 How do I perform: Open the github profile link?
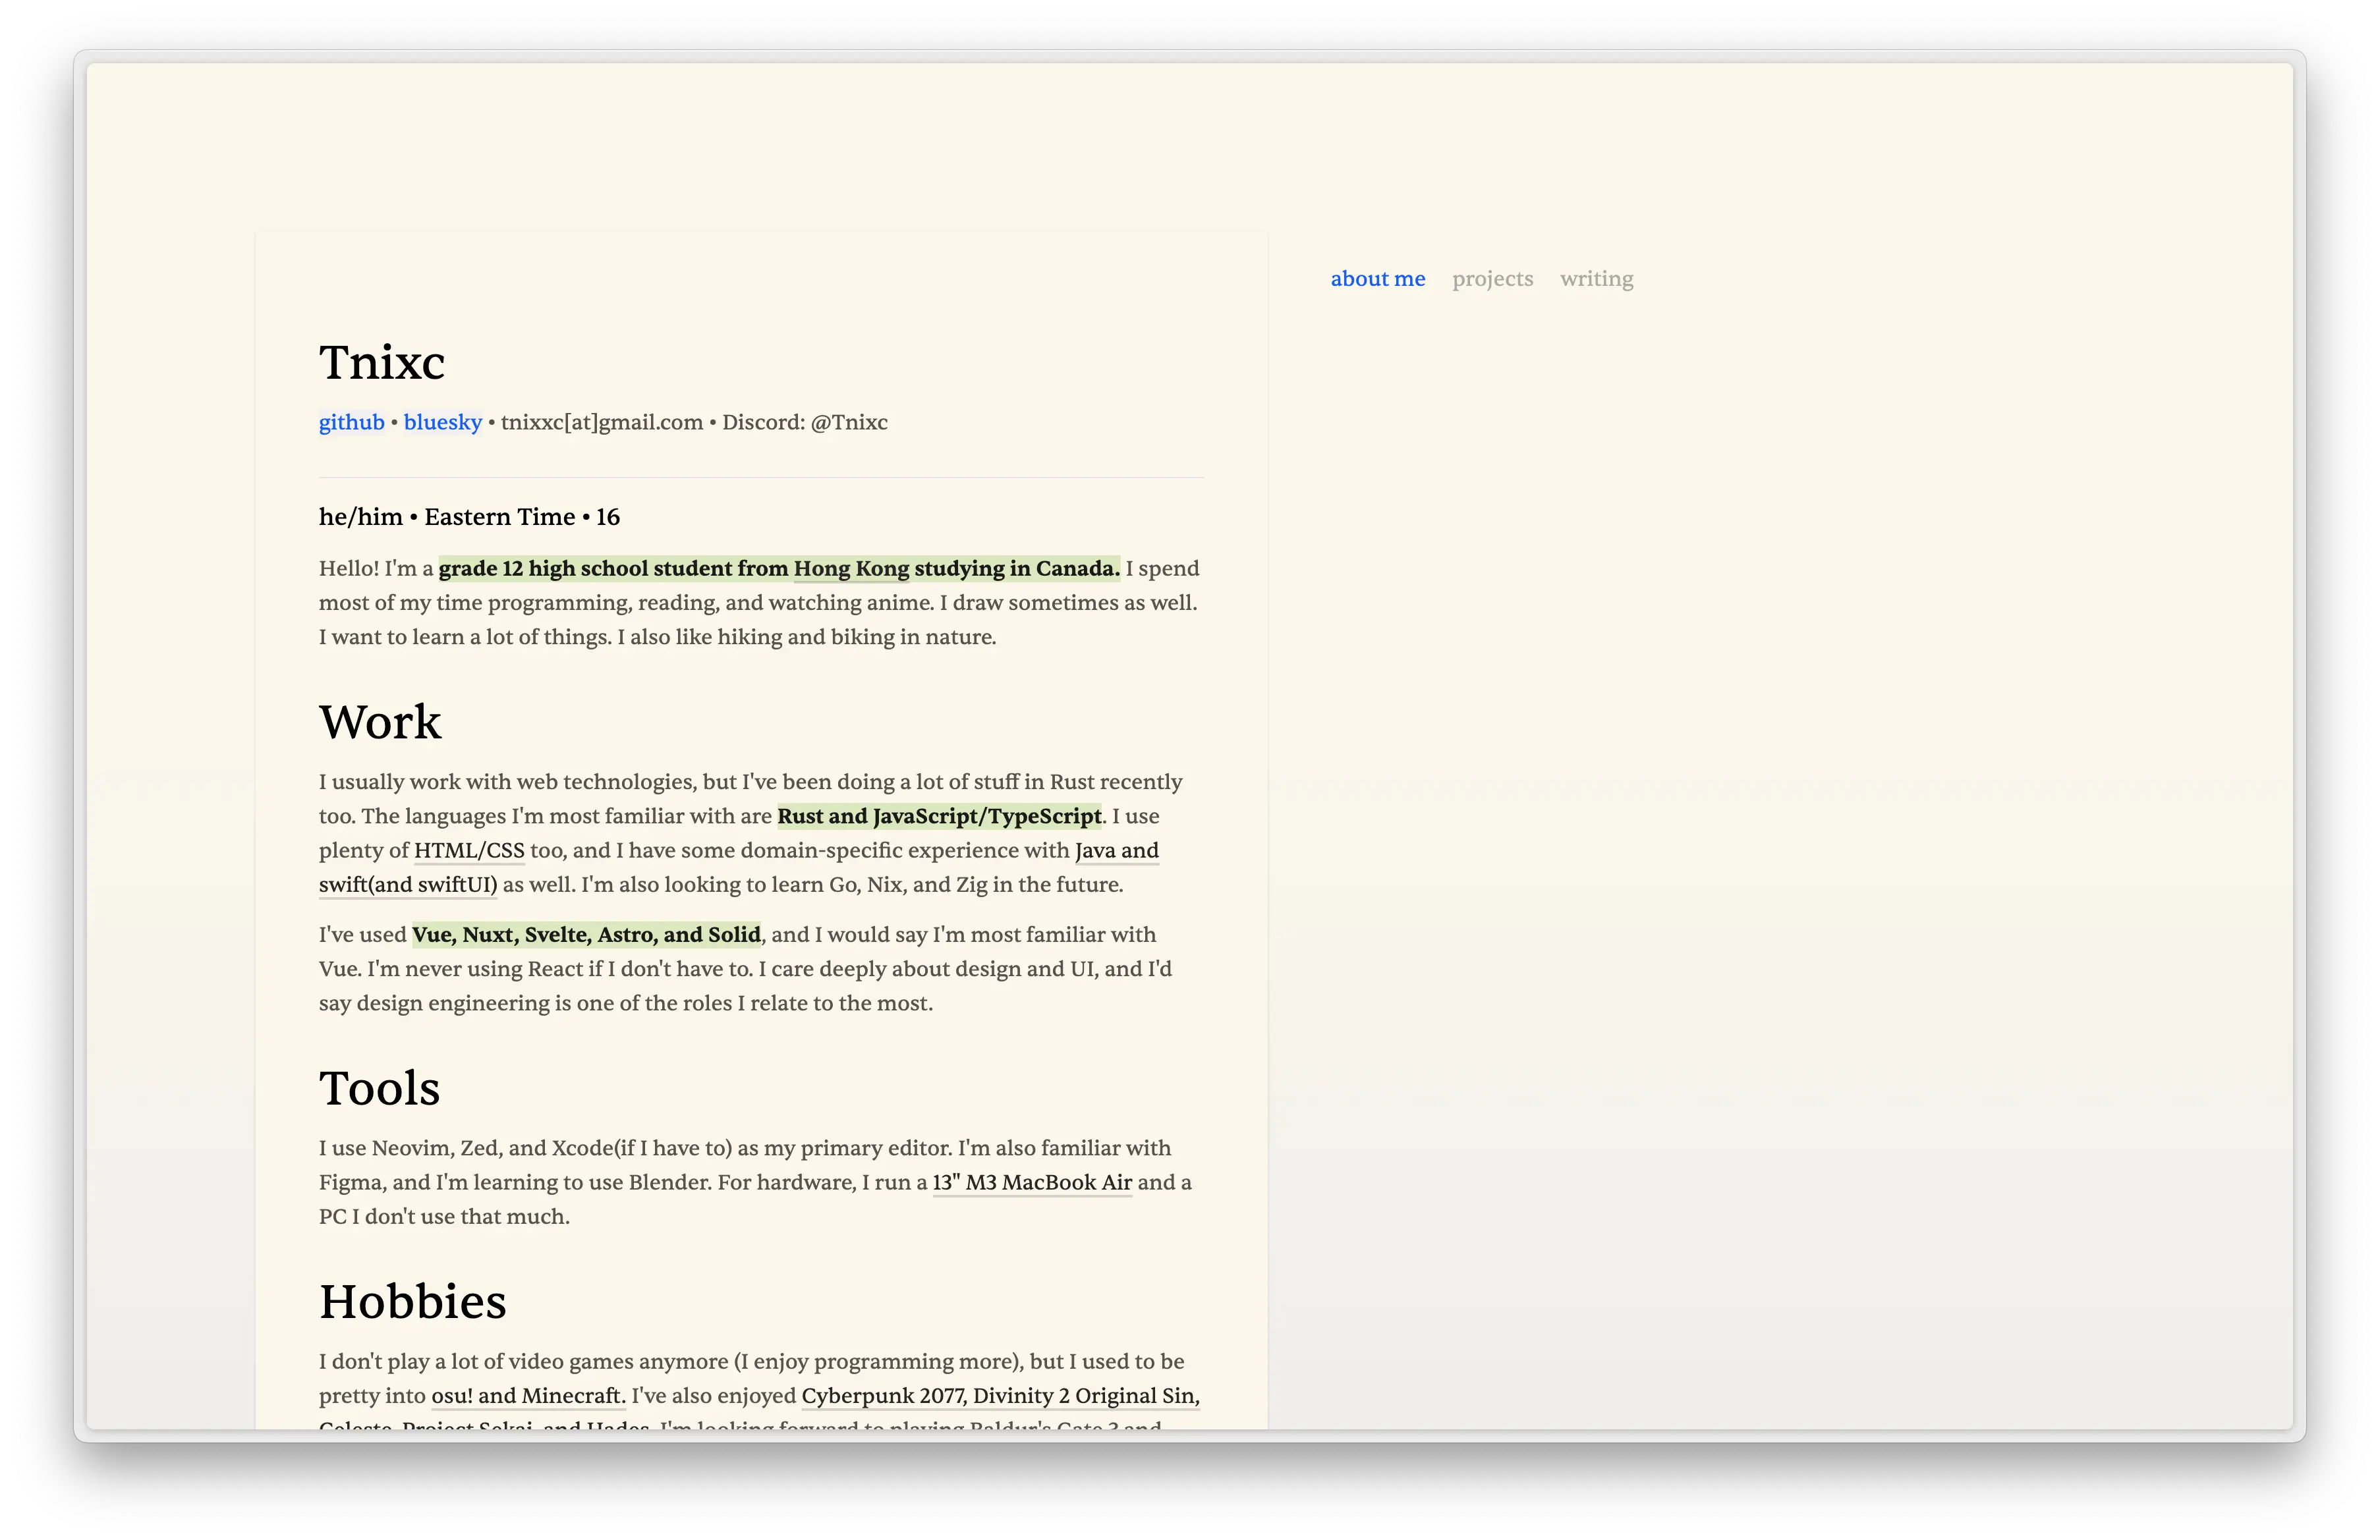pyautogui.click(x=351, y=422)
